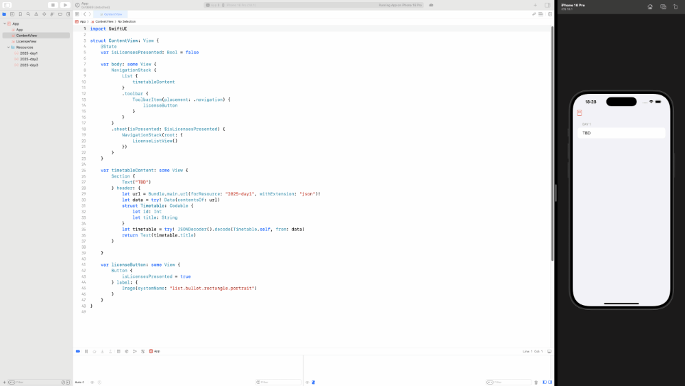Image resolution: width=685 pixels, height=386 pixels.
Task: Add a file with navigator plus button
Action: coord(4,383)
